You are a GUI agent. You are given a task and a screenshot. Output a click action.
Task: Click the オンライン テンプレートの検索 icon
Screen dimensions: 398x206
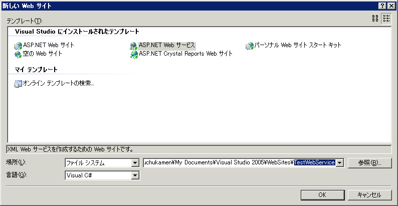[18, 84]
